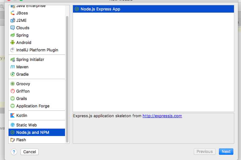Viewport: 241px width, 160px height.
Task: Select Groovy in the list
Action: pos(37,84)
